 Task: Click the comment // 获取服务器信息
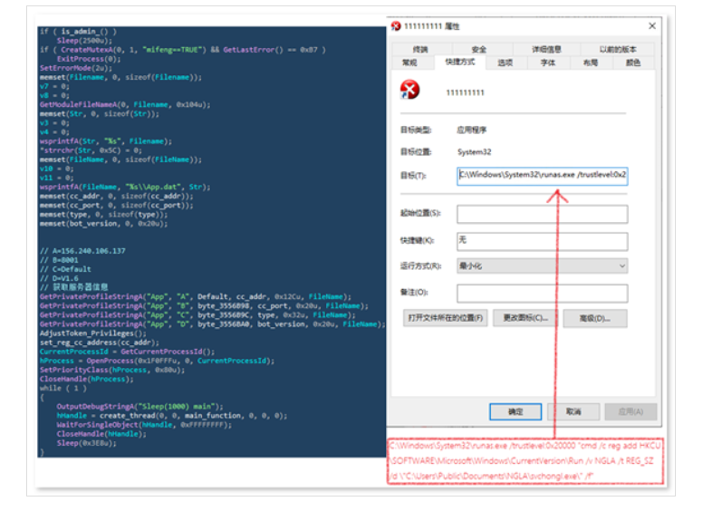tap(73, 287)
